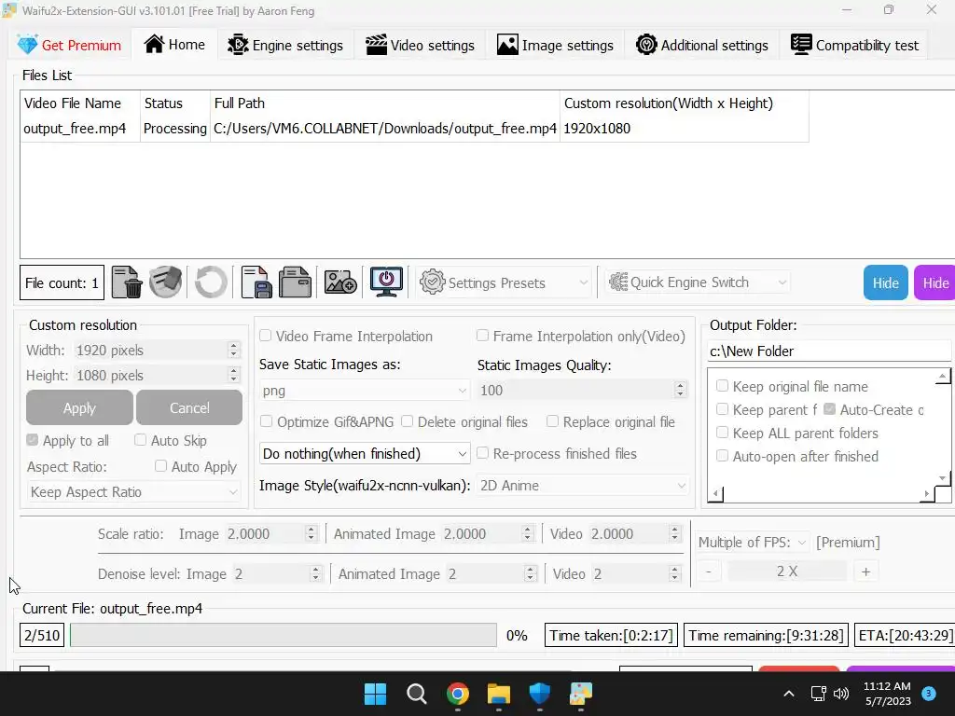Open the Additional settings tab
Screen dimensions: 955x716
pos(701,45)
